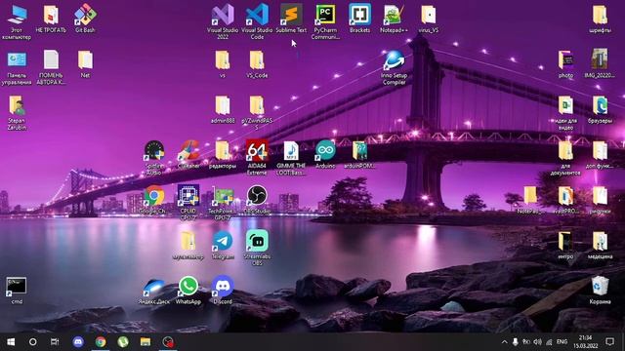Select the PyCharm Community icon
625x351 pixels.
click(x=325, y=16)
